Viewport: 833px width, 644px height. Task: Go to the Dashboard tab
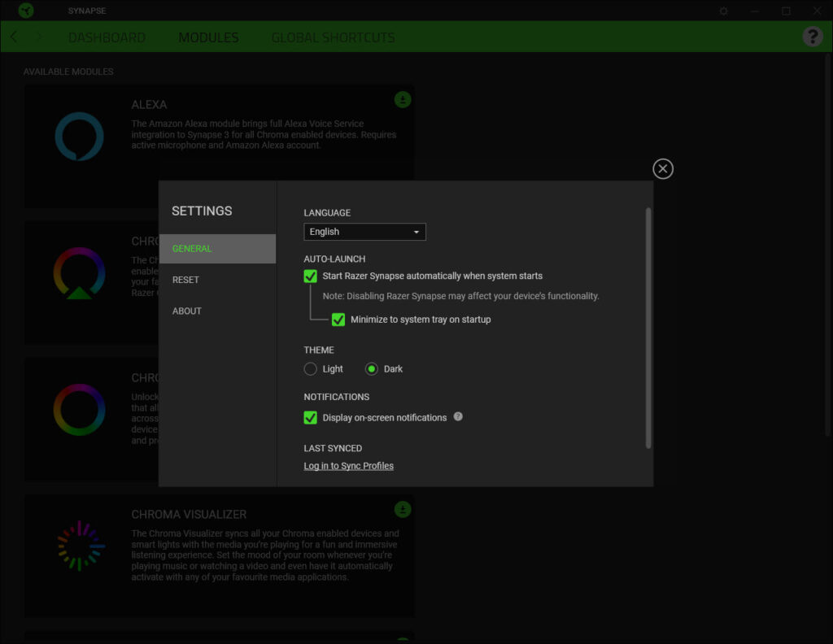[x=107, y=37]
